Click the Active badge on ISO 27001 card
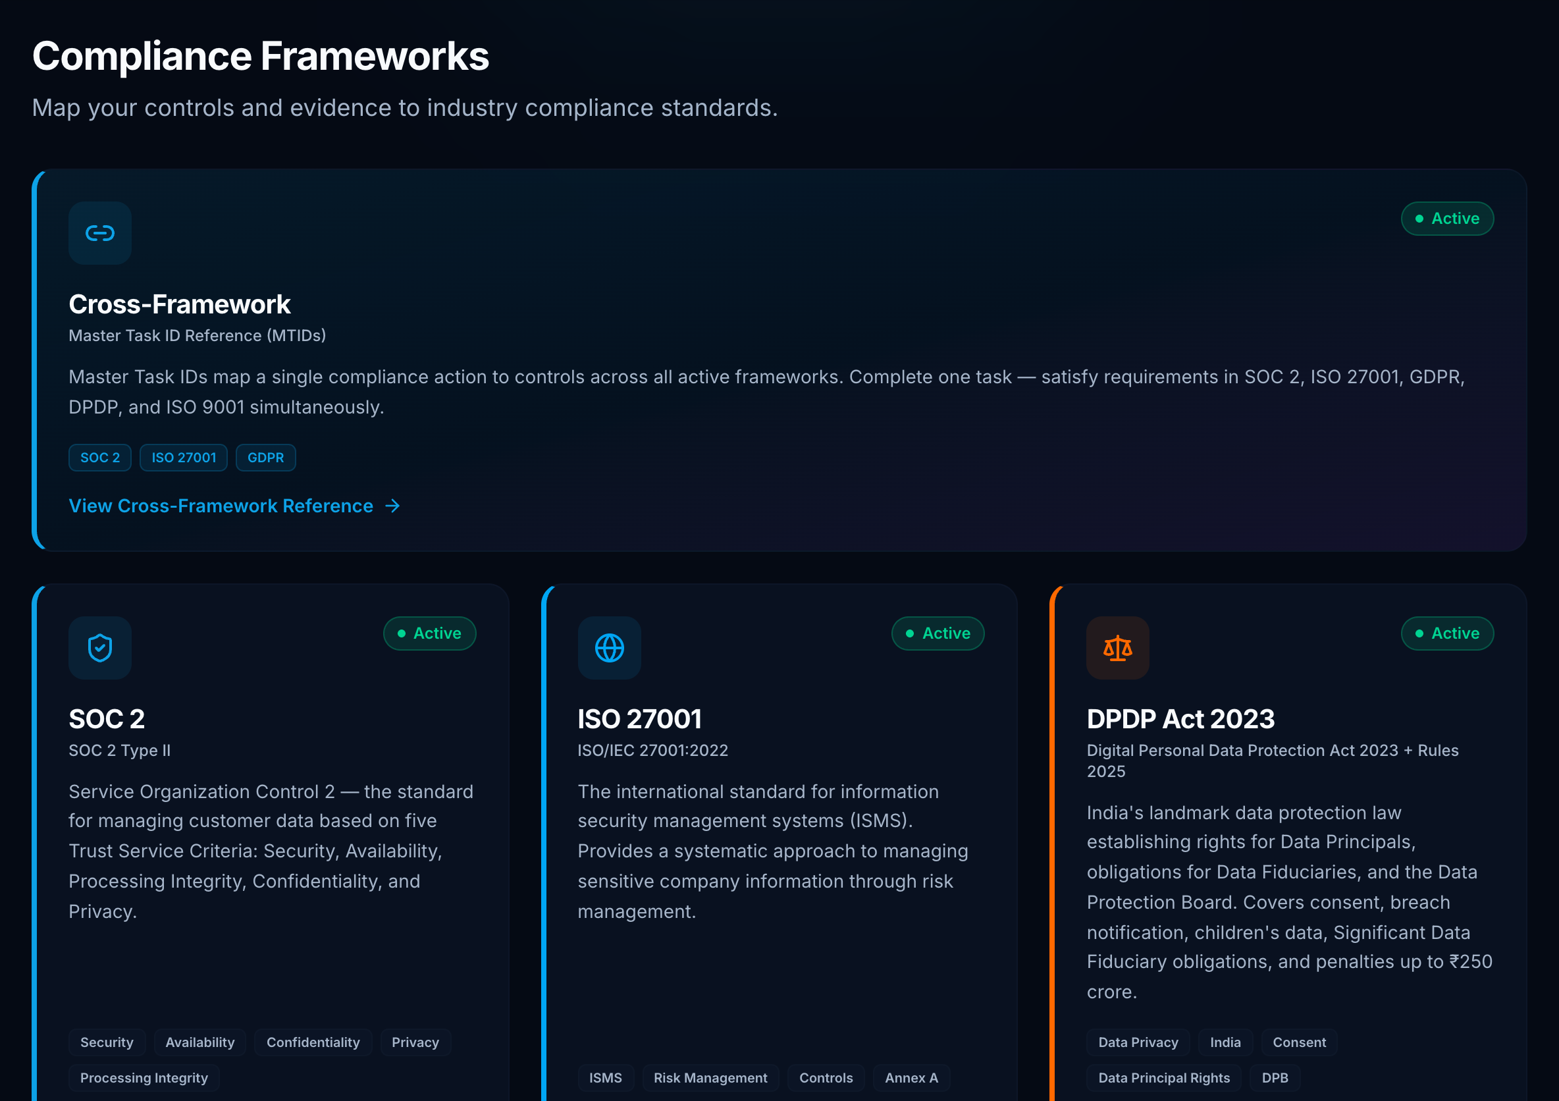The height and width of the screenshot is (1101, 1559). (938, 633)
